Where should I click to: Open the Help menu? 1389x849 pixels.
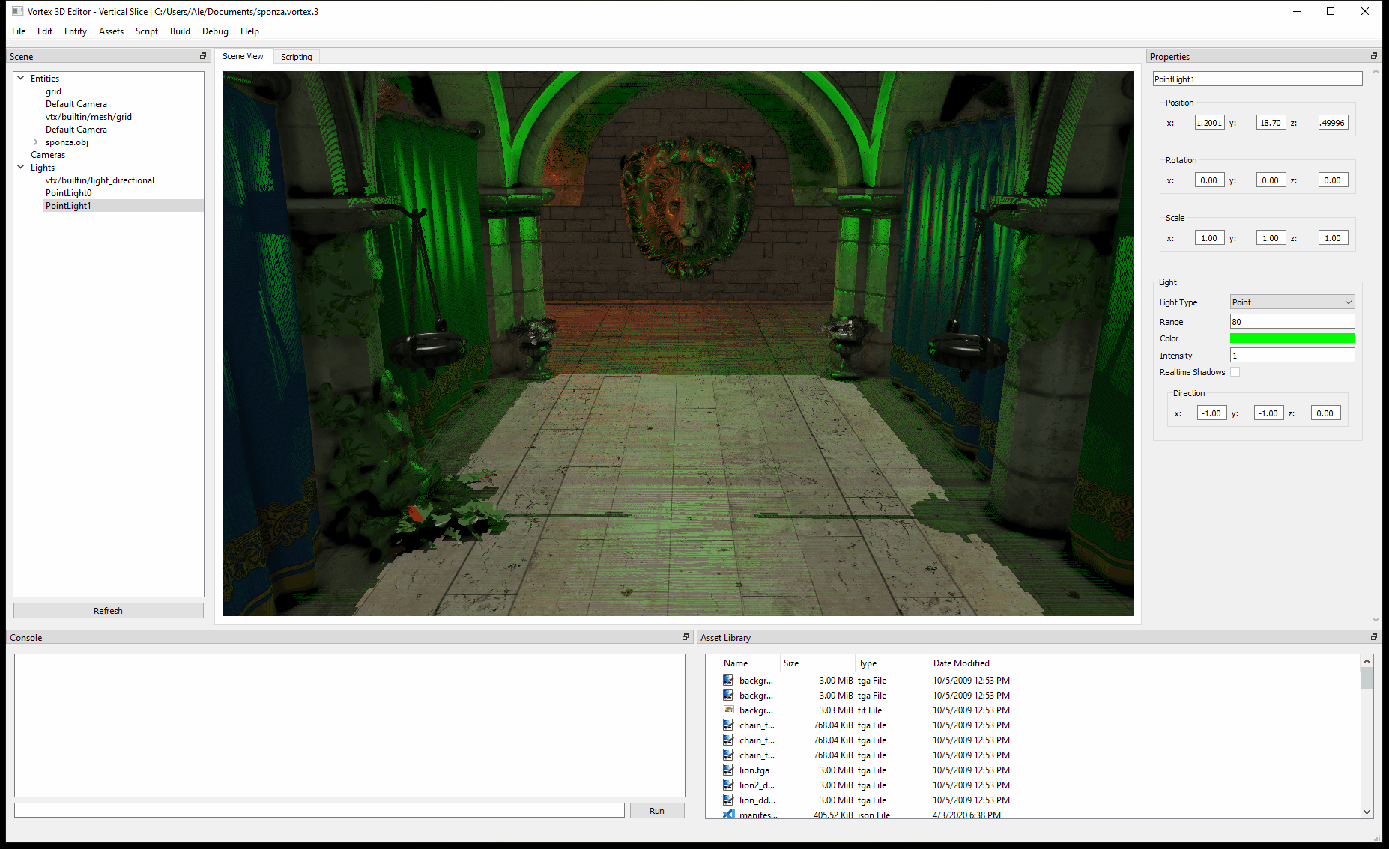[x=249, y=31]
